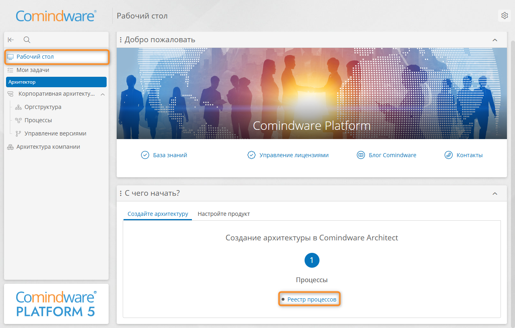Viewport: 515px width, 328px height.
Task: Collapse the Корпоративная архитектура tree section
Action: (x=103, y=94)
